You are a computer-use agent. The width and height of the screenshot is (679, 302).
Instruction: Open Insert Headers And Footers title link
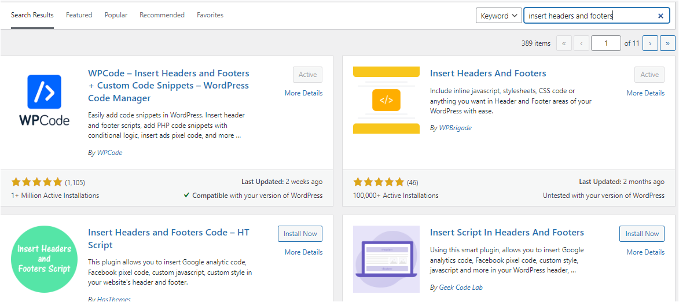pos(488,73)
